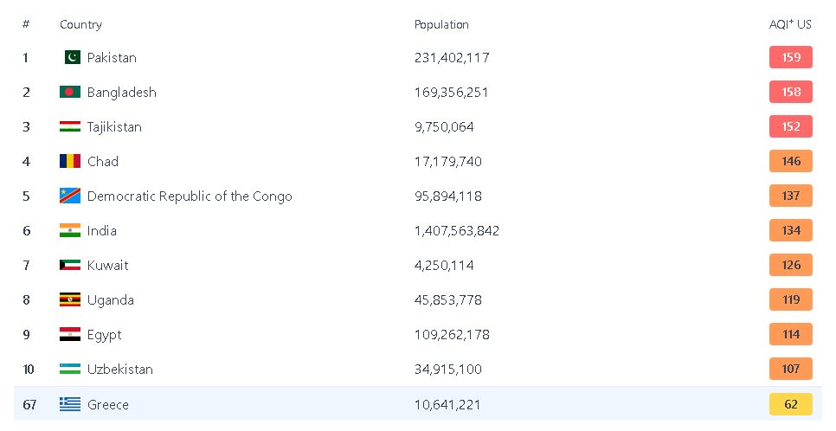Click the Democratic Republic of Congo flag
The width and height of the screenshot is (836, 431).
pyautogui.click(x=70, y=196)
